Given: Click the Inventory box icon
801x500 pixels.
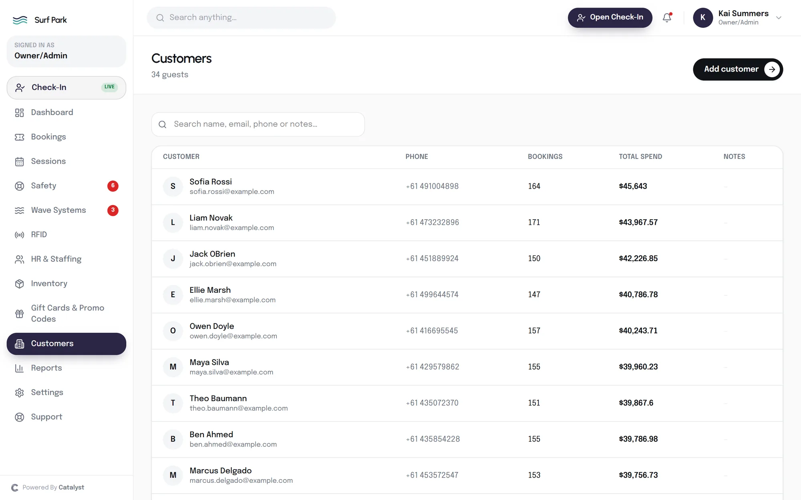Looking at the screenshot, I should coord(19,284).
